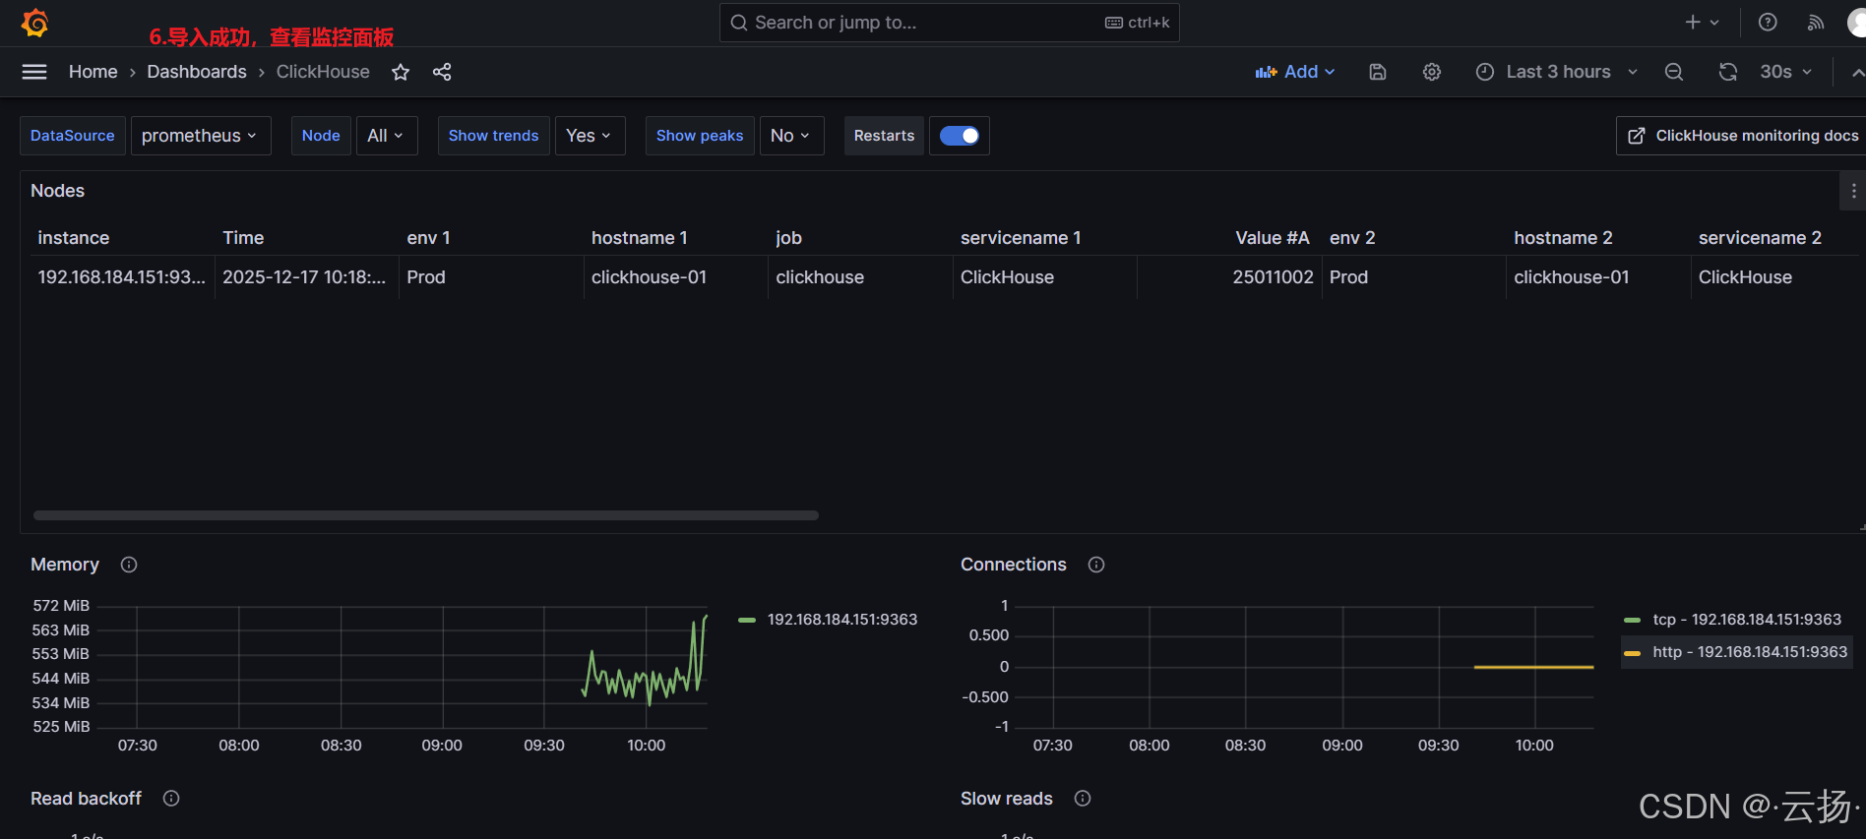The height and width of the screenshot is (839, 1866).
Task: Star the ClickHouse dashboard as favorite
Action: point(401,72)
